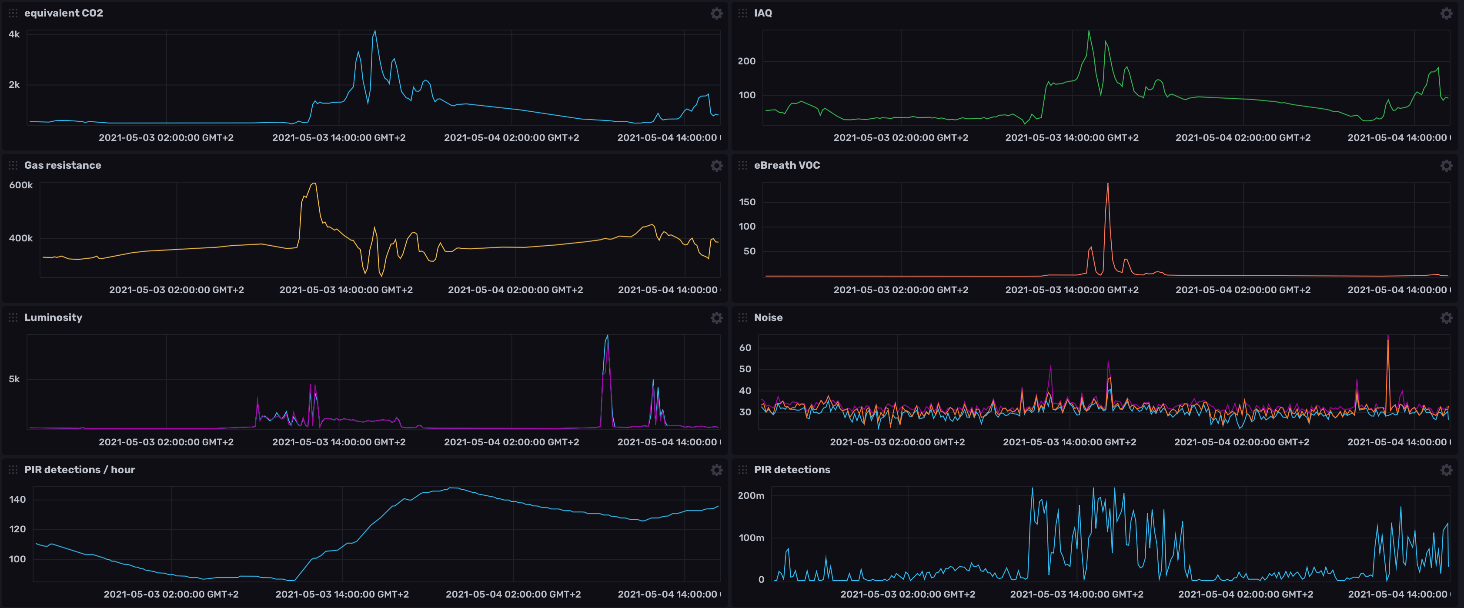Image resolution: width=1464 pixels, height=608 pixels.
Task: Open settings gear of Gas resistance panel
Action: coord(717,165)
